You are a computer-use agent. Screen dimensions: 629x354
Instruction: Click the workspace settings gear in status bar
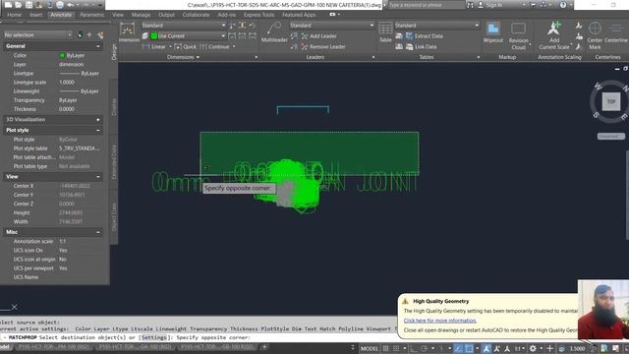tap(533, 349)
